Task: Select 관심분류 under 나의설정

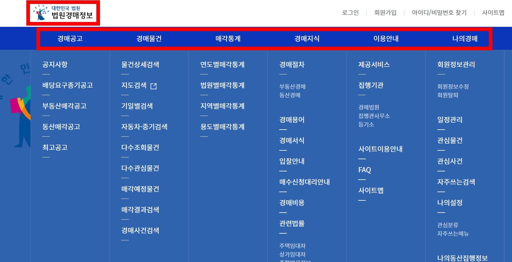Action: coord(447,225)
